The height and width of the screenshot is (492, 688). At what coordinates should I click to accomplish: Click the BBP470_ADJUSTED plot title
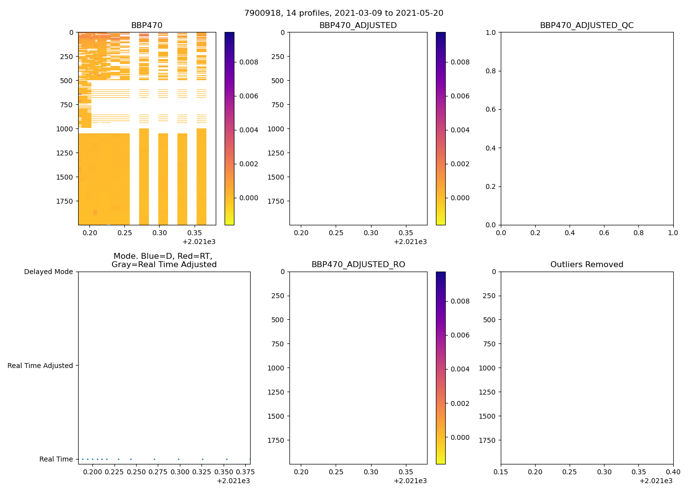coord(358,26)
